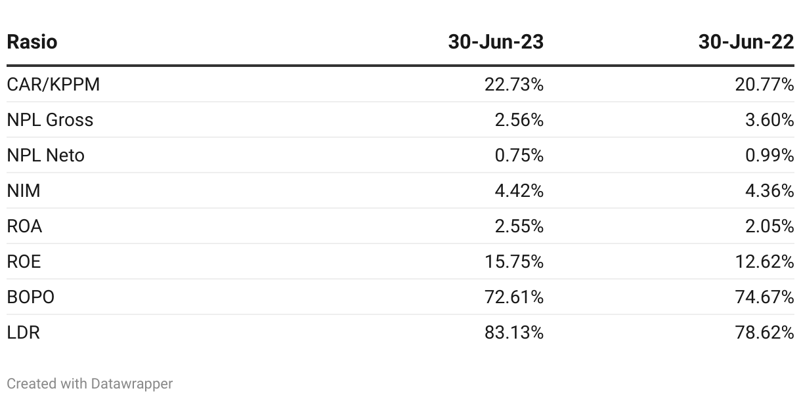Viewport: 801px width, 399px height.
Task: Click the NPL Gross row label
Action: [x=50, y=120]
